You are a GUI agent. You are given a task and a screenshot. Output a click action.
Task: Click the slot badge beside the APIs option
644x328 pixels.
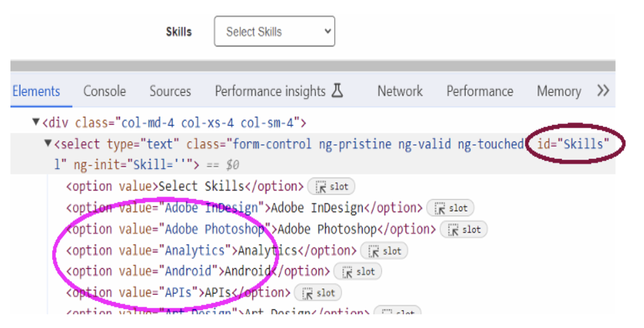pos(318,292)
